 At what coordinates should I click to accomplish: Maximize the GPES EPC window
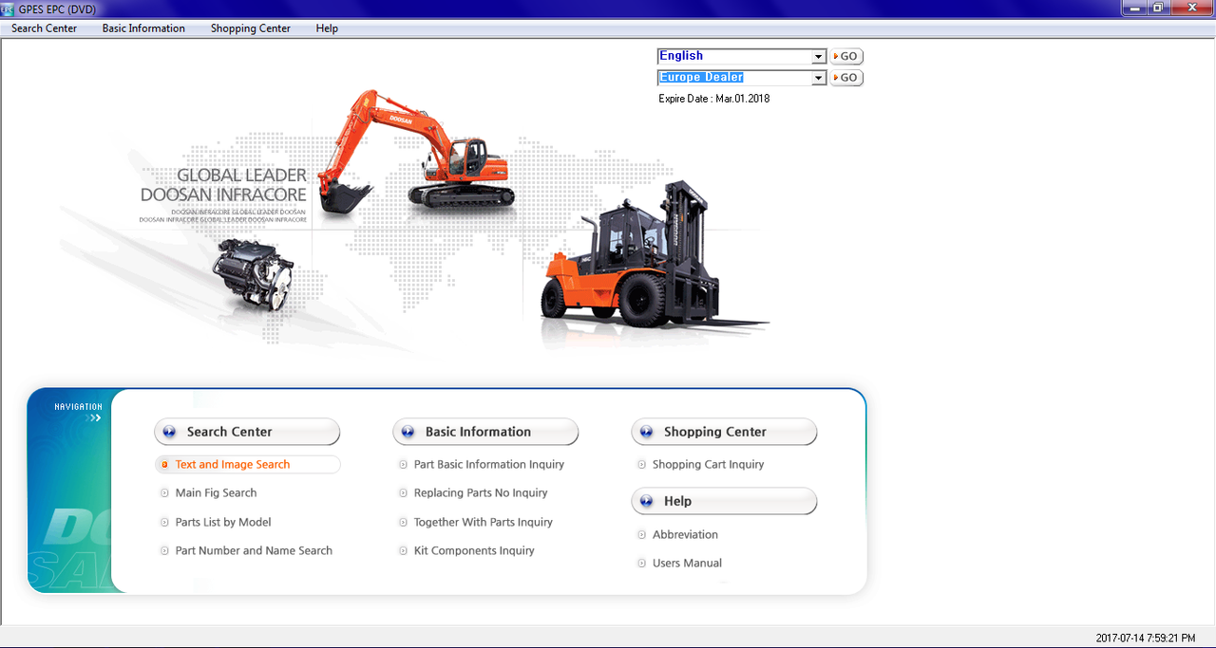coord(1158,8)
